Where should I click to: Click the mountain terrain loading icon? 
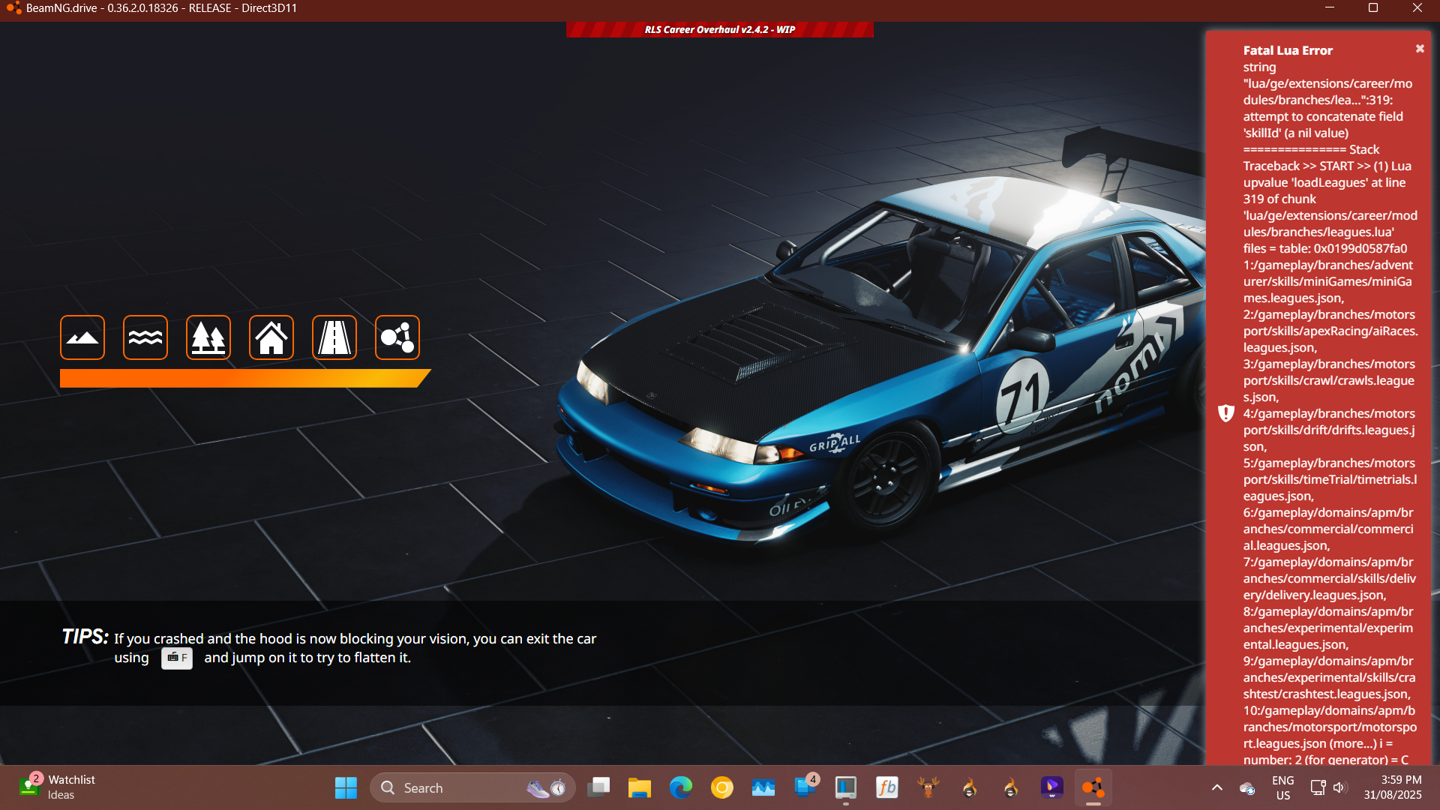coord(82,337)
